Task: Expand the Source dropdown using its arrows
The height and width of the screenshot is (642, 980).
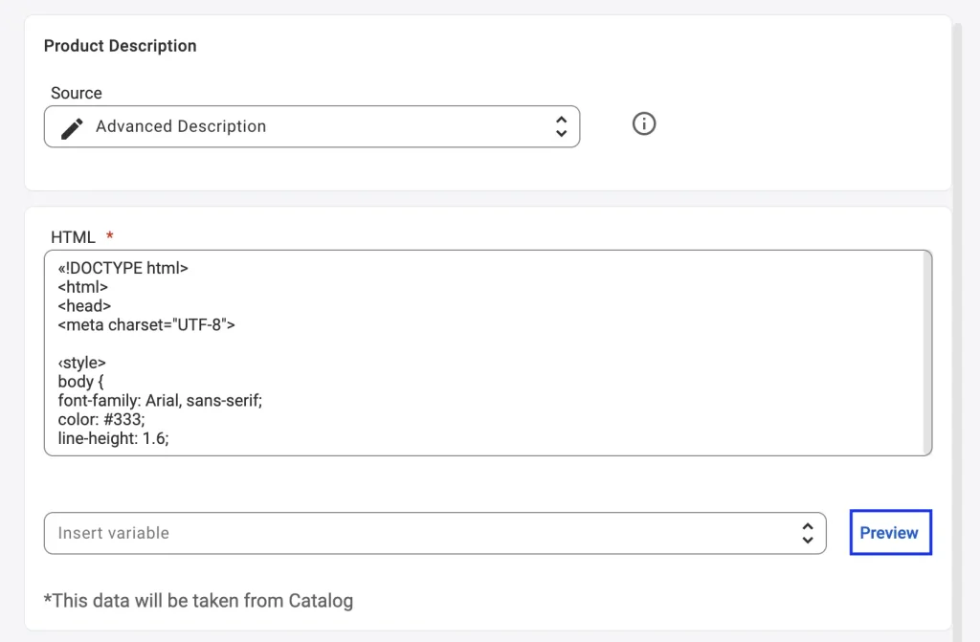Action: (x=561, y=126)
